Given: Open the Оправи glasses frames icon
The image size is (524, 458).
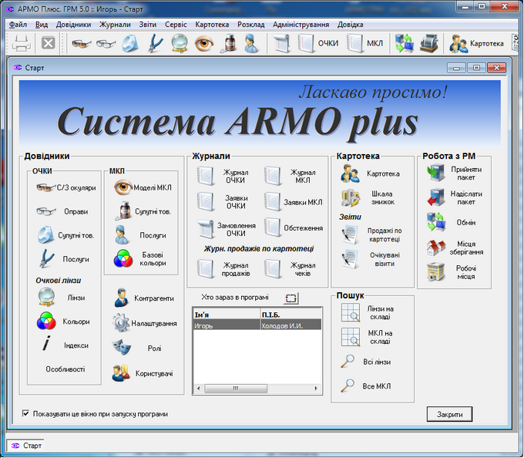Looking at the screenshot, I should 47,211.
